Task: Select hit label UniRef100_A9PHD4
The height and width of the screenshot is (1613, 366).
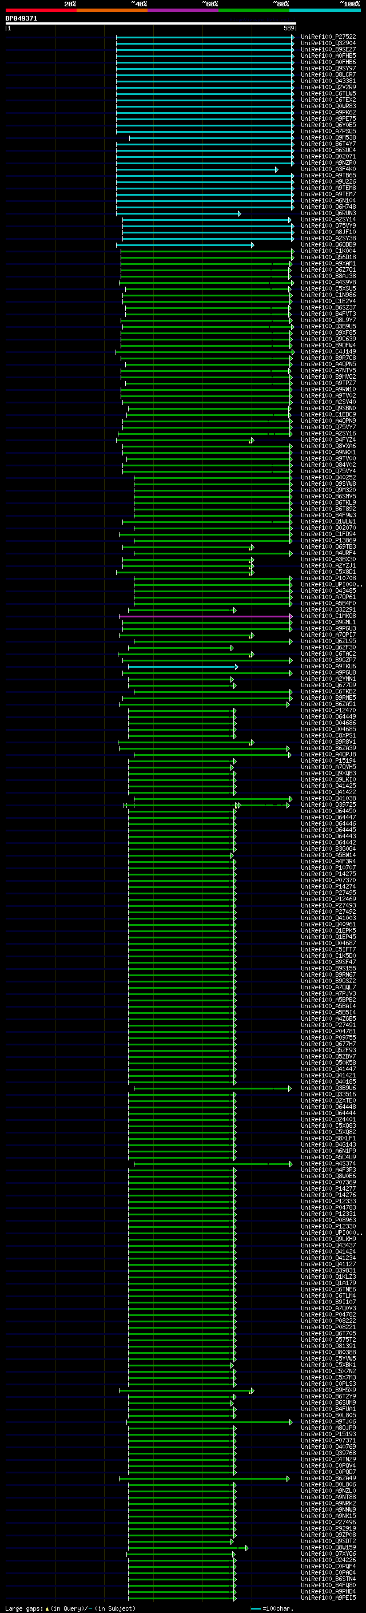Action: click(x=328, y=1591)
